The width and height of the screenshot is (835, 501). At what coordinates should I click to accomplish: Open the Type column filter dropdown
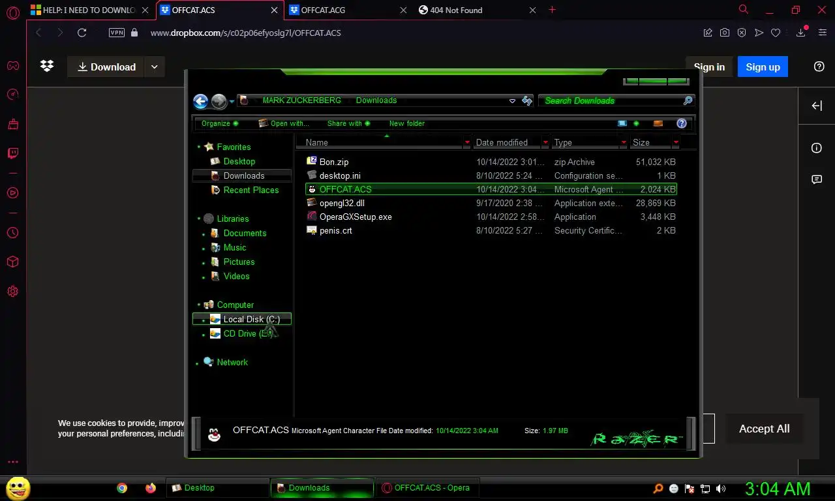coord(624,142)
